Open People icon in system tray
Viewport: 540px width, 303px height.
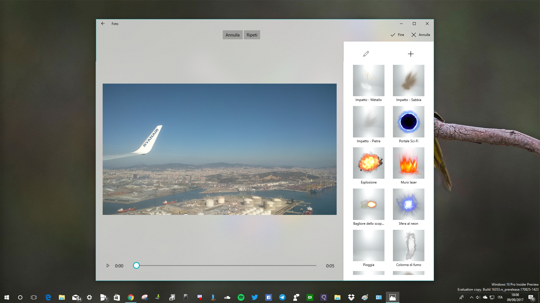[x=461, y=297]
